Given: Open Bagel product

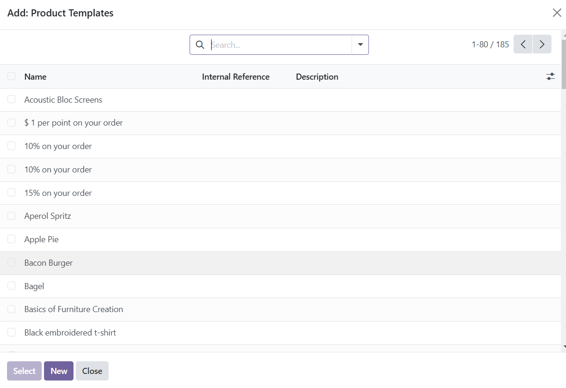Looking at the screenshot, I should click(x=280, y=286).
